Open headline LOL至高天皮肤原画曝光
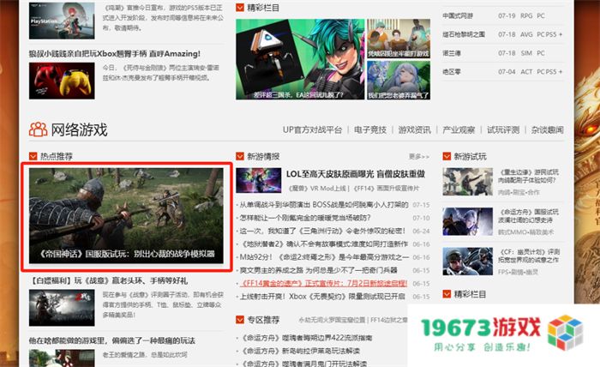 (356, 174)
